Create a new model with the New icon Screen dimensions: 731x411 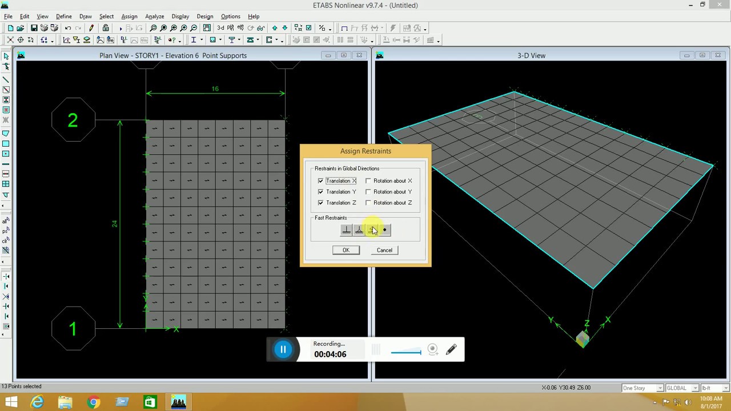(10, 28)
